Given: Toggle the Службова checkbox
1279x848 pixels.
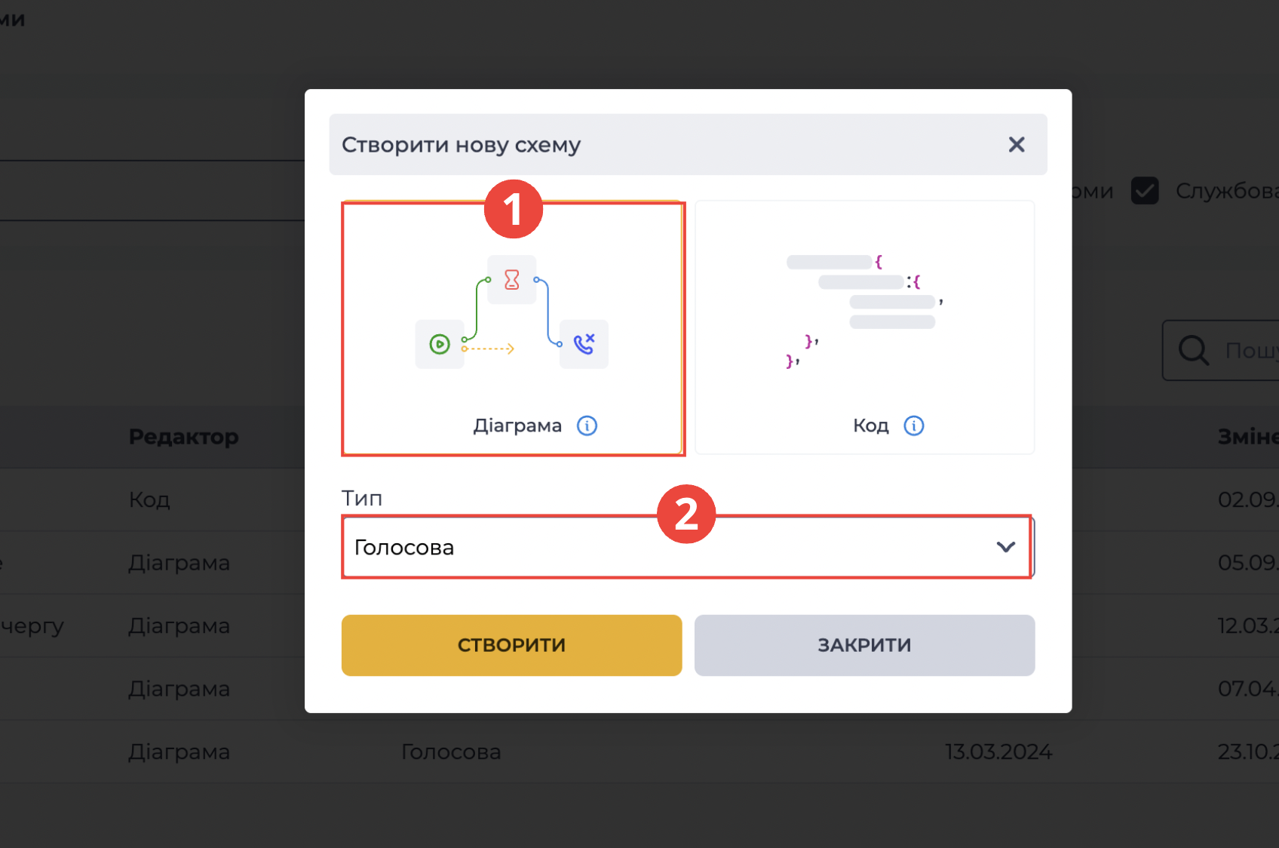Looking at the screenshot, I should [1145, 190].
